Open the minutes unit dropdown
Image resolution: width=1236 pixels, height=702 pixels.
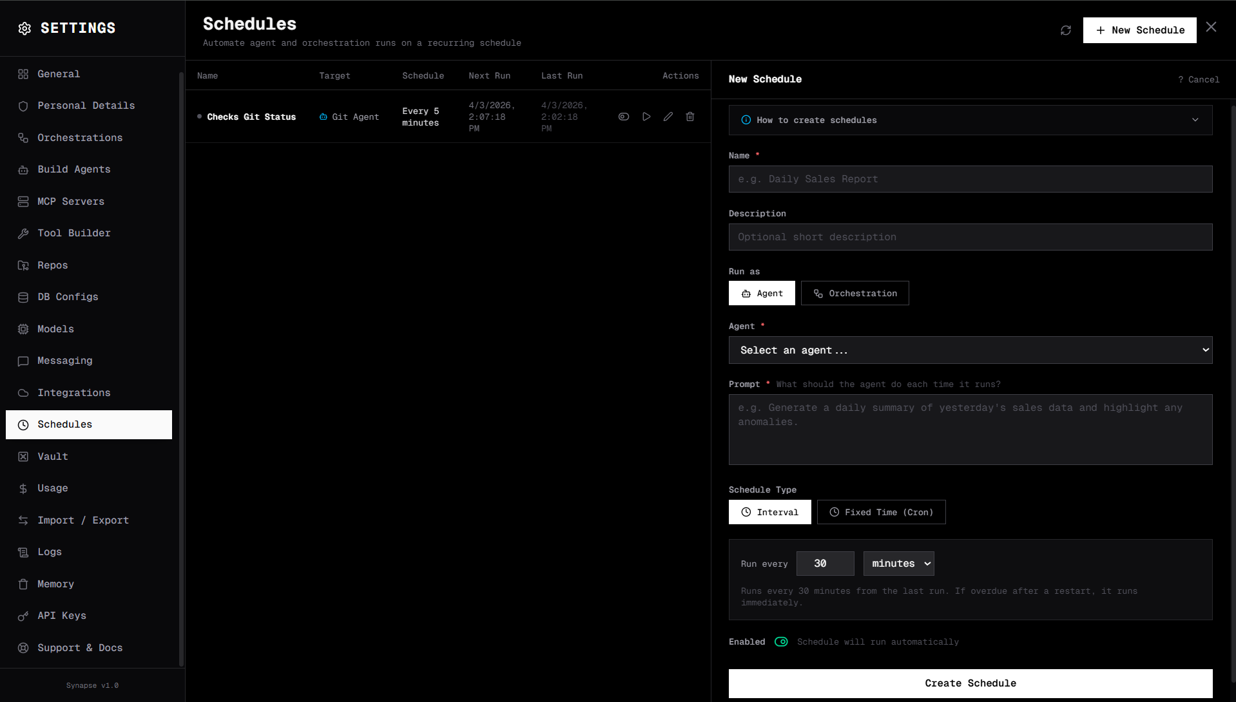(x=898, y=564)
